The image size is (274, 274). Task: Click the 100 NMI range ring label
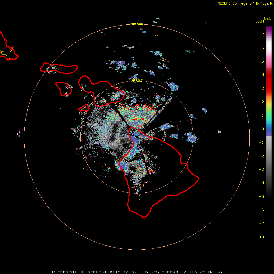pos(137,24)
